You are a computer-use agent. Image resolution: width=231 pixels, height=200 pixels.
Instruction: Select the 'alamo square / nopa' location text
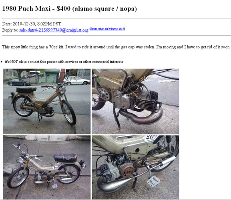[x=104, y=9]
